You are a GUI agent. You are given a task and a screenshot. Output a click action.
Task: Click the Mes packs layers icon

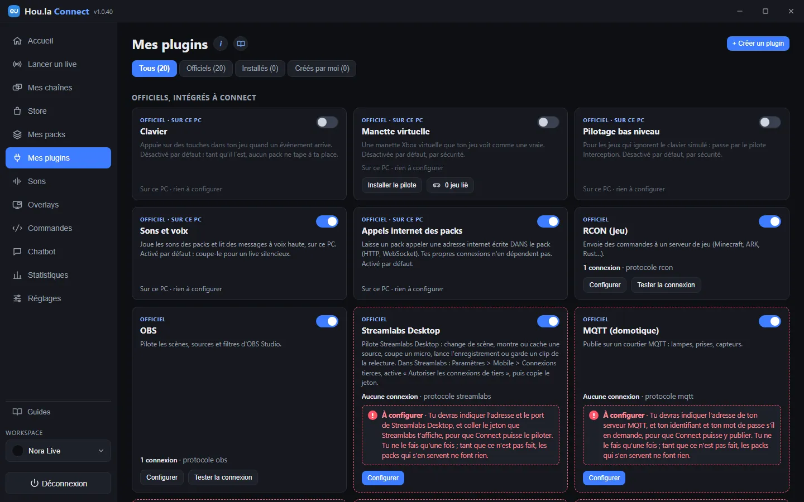click(x=17, y=134)
